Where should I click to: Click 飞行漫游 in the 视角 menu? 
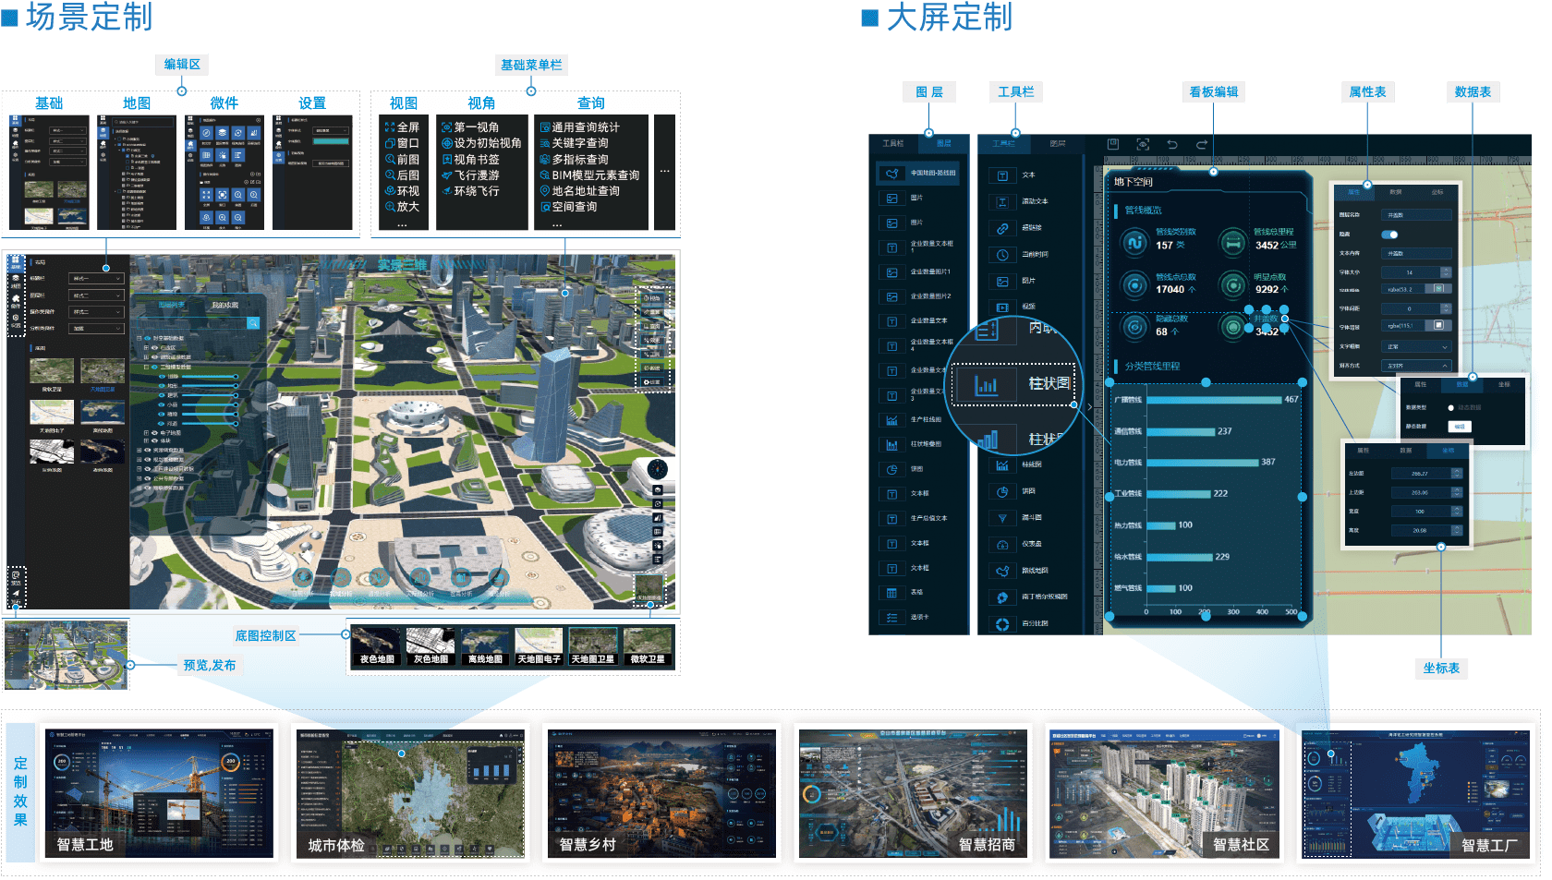pos(470,175)
